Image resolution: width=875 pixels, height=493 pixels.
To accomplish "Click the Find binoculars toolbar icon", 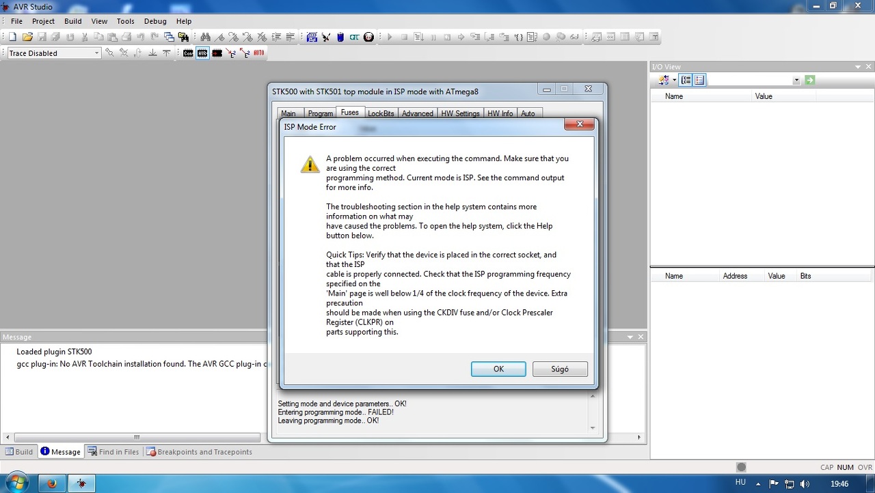I will [205, 37].
